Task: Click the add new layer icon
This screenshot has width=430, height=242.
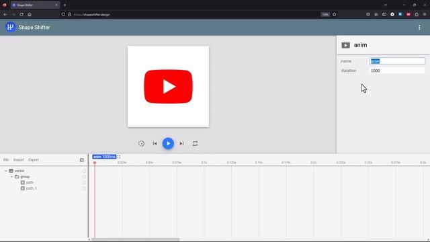Action: pyautogui.click(x=82, y=160)
